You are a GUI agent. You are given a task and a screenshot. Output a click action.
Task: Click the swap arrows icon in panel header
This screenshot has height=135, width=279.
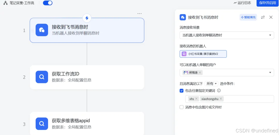263,17
